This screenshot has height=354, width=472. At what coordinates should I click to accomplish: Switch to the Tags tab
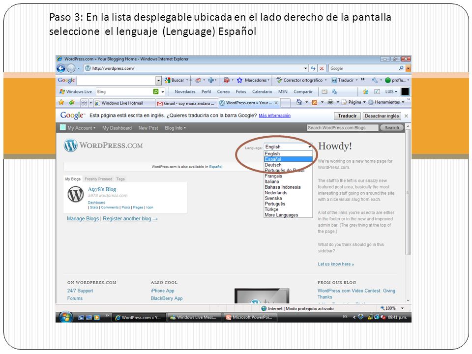click(x=120, y=179)
